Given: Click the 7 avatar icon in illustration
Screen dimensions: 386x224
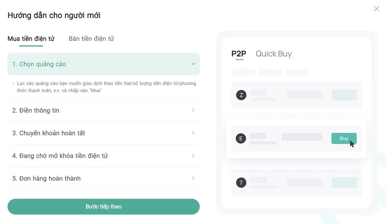Looking at the screenshot, I should coord(241,183).
